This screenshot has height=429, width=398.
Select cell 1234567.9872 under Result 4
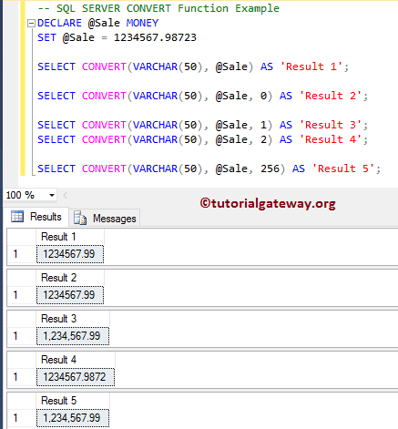click(x=76, y=377)
